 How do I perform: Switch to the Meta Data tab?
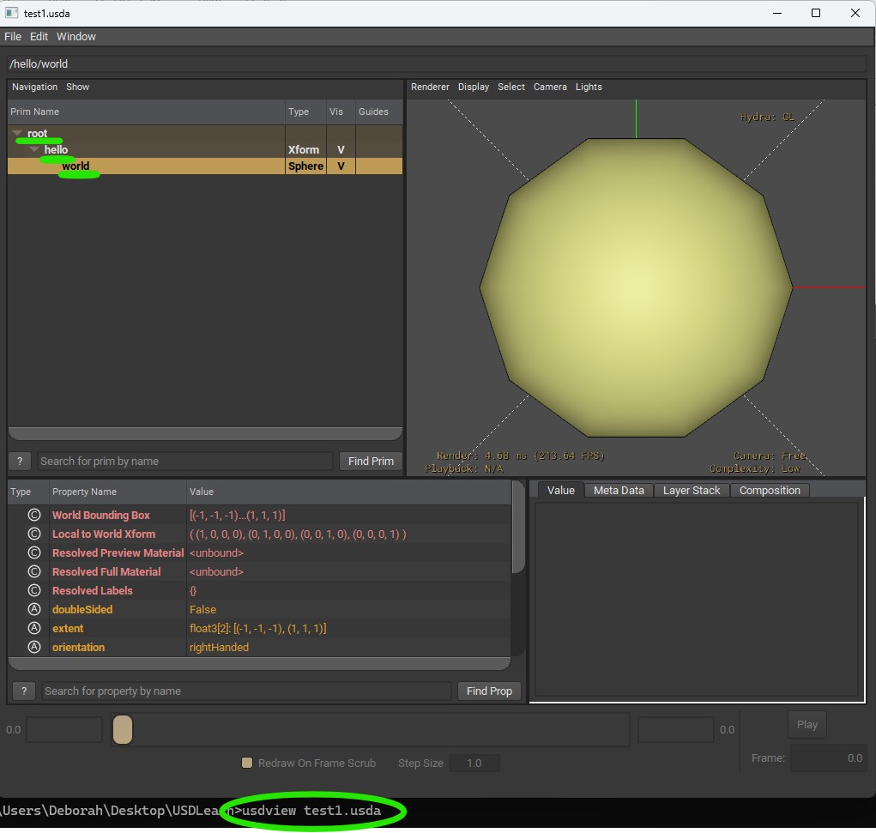tap(619, 491)
